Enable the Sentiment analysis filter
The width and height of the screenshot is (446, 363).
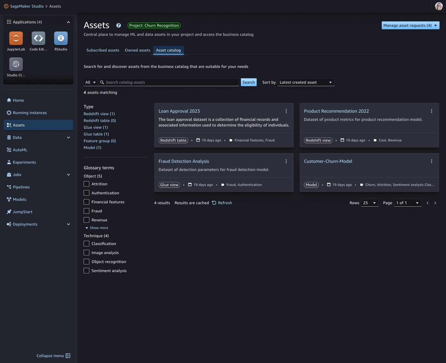[x=86, y=271]
